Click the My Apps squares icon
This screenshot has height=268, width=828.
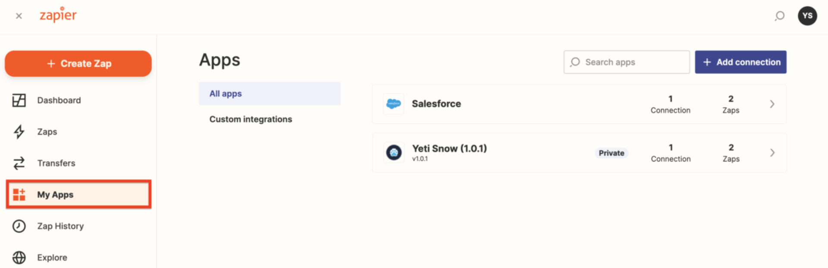coord(19,195)
